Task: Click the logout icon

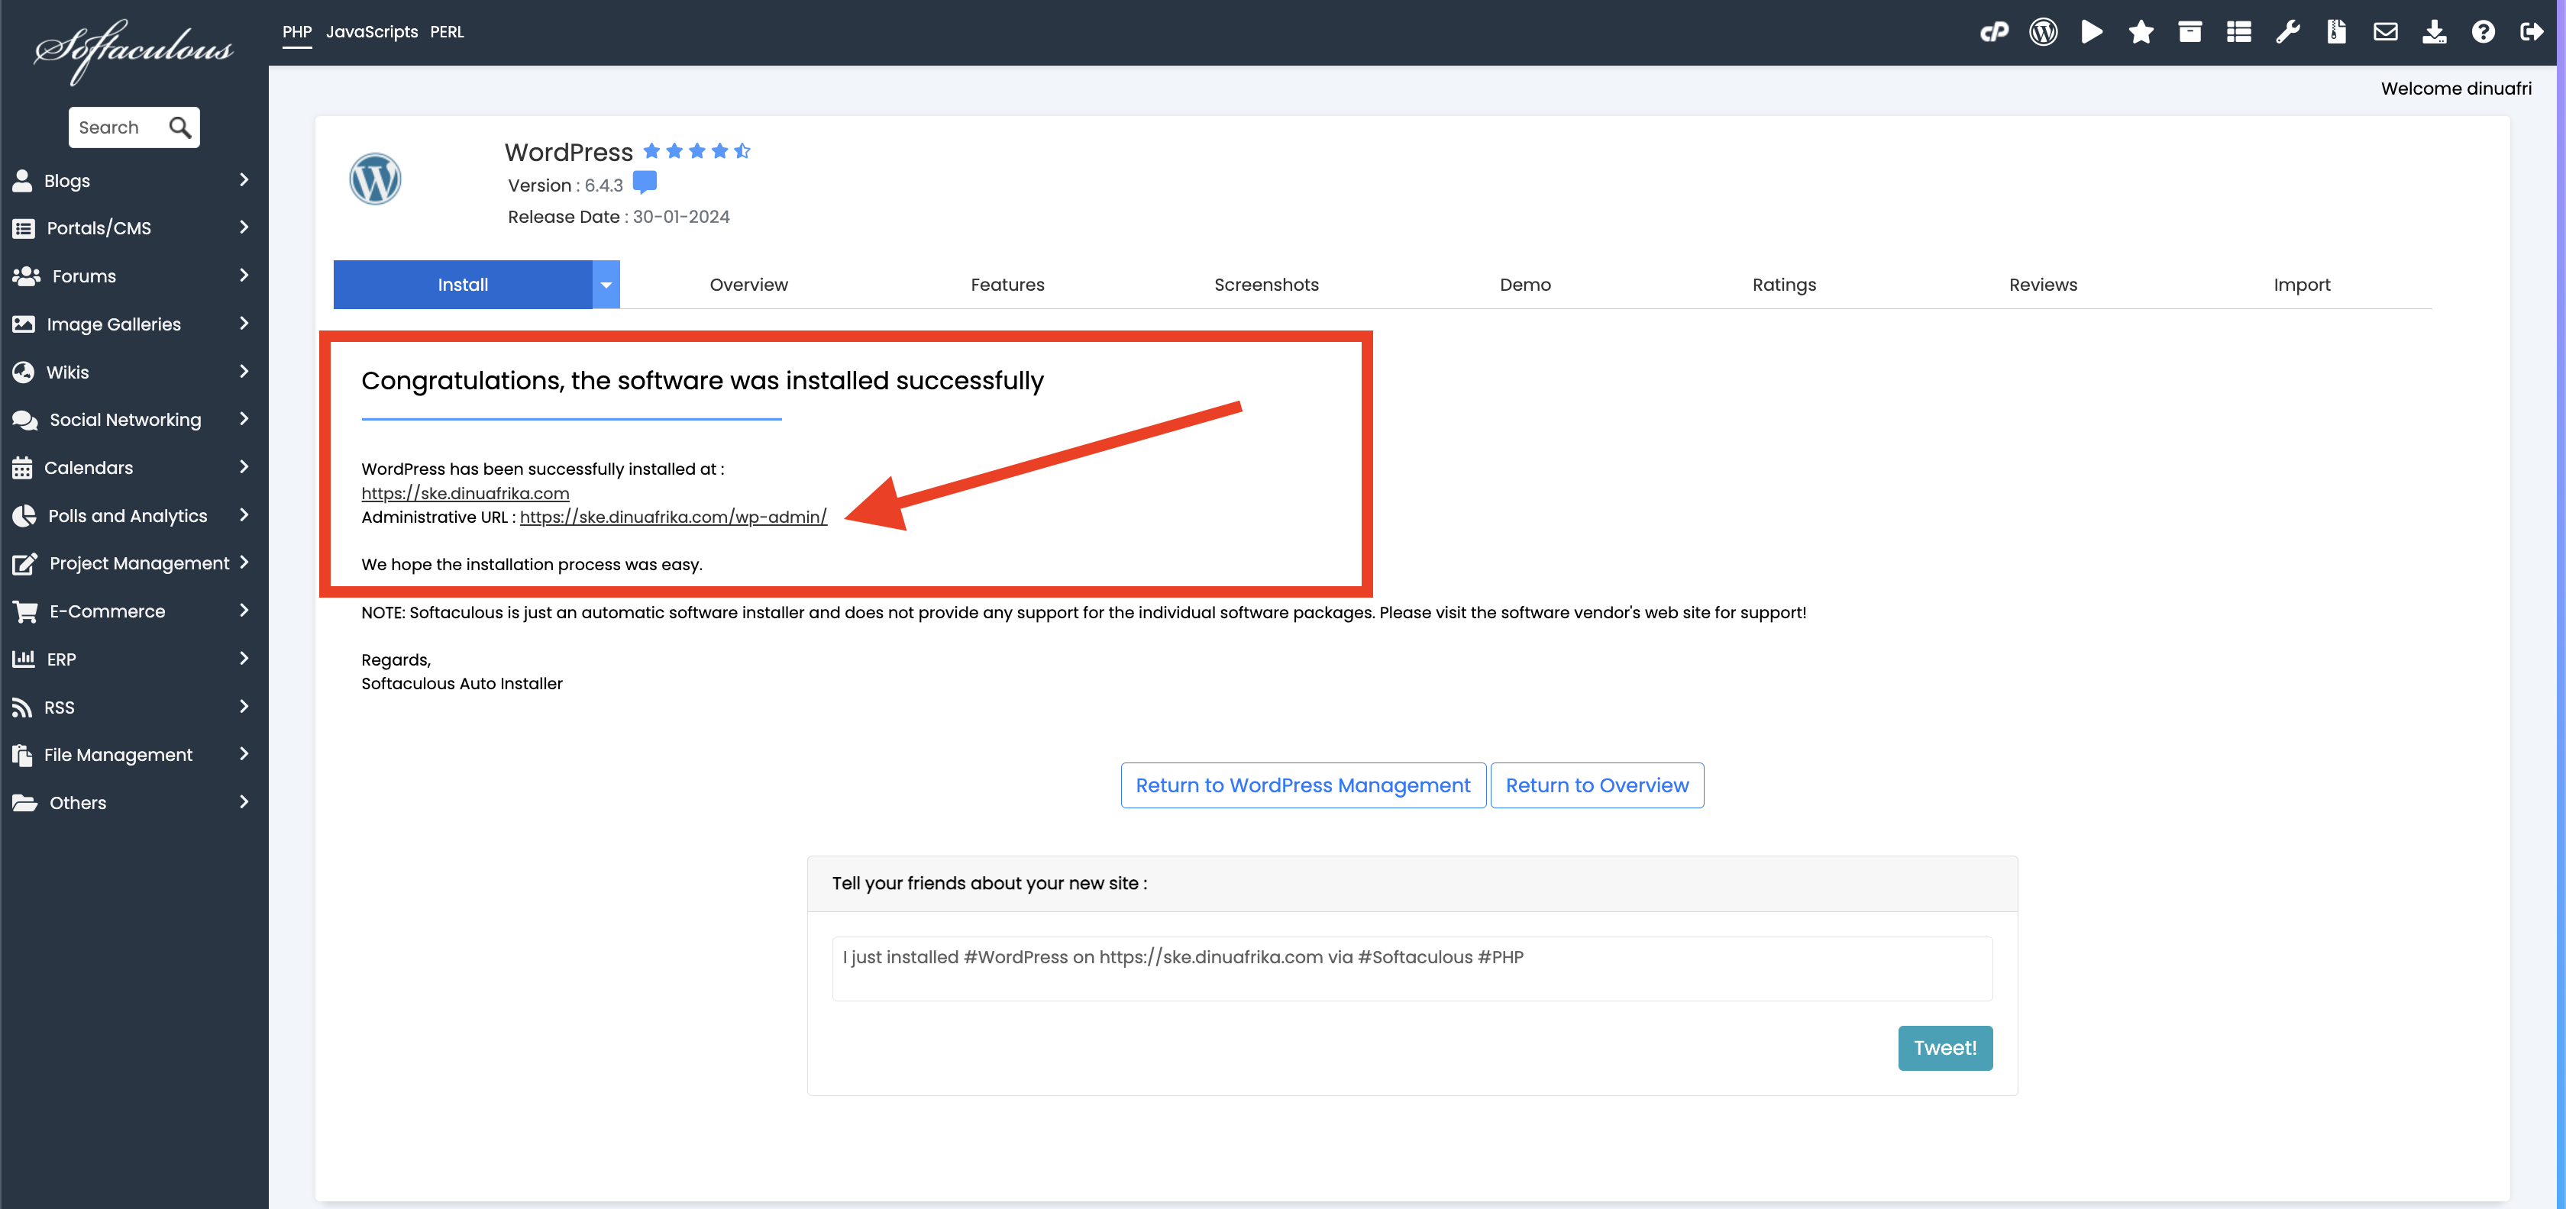Action: click(x=2532, y=32)
